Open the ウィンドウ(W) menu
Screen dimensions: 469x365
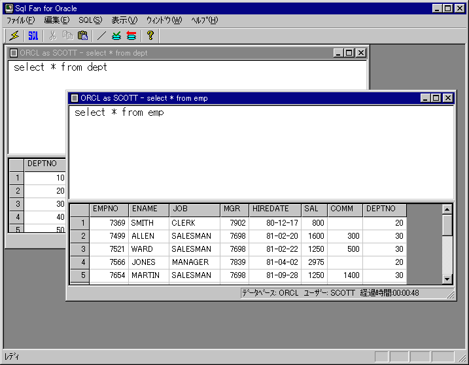coord(164,20)
